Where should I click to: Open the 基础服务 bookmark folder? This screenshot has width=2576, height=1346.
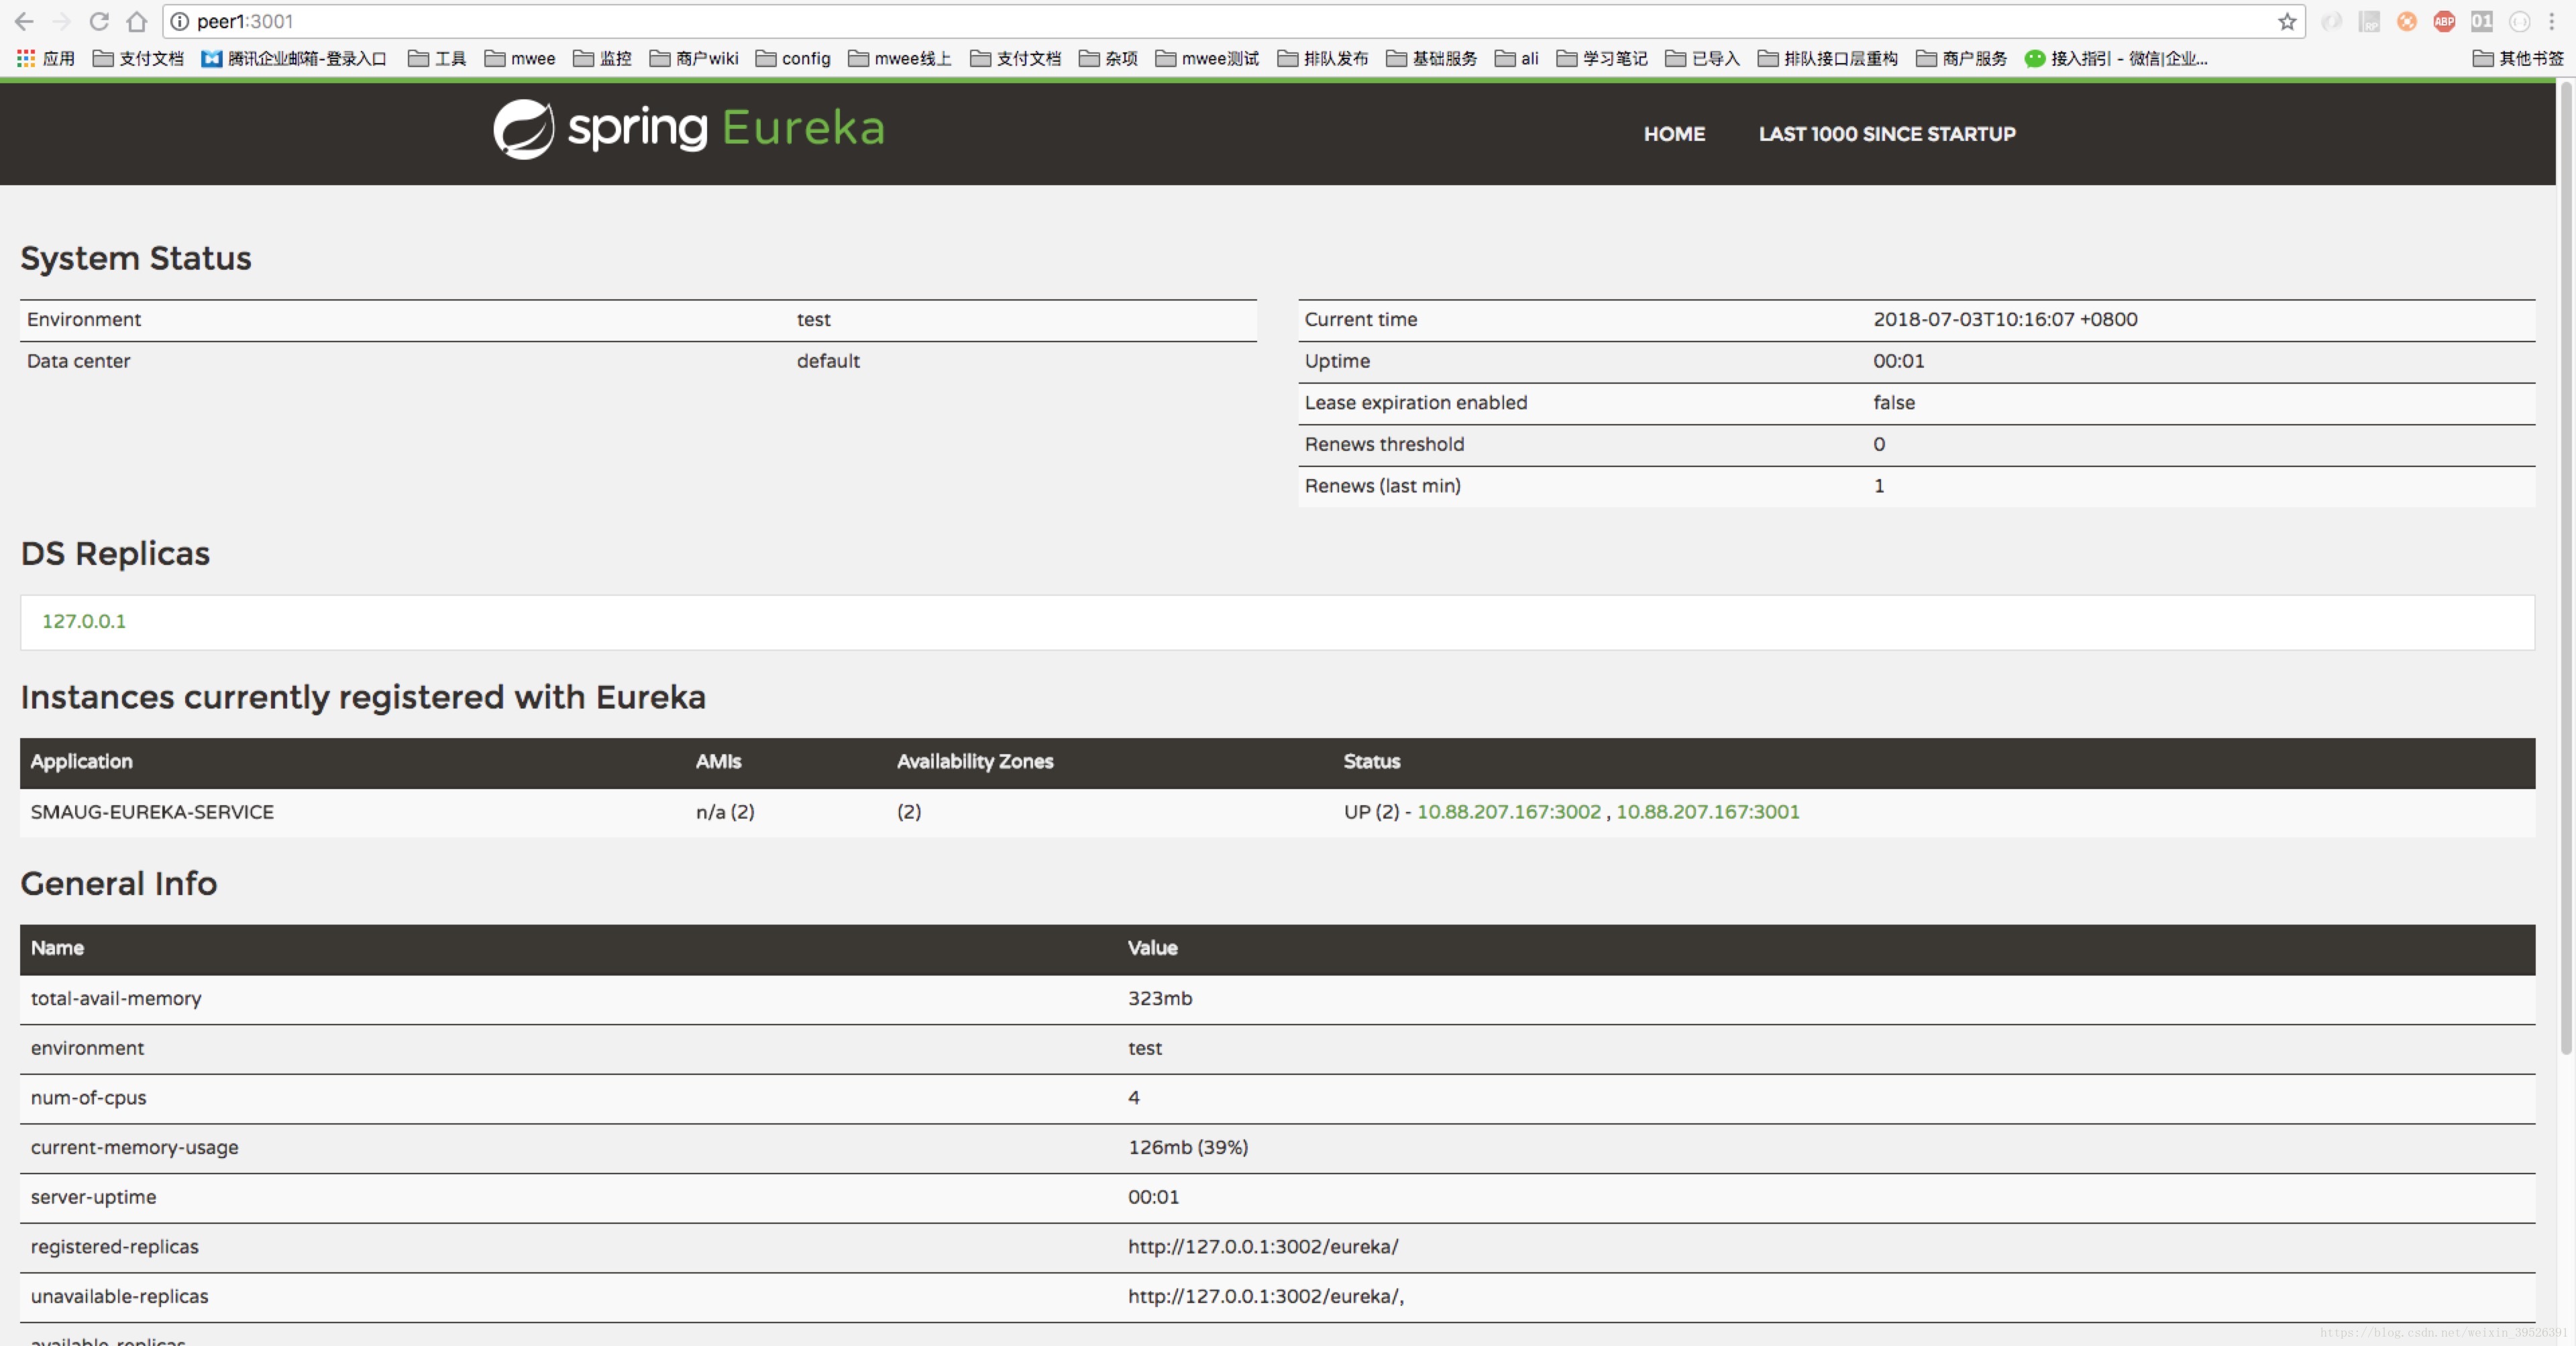(x=1432, y=58)
